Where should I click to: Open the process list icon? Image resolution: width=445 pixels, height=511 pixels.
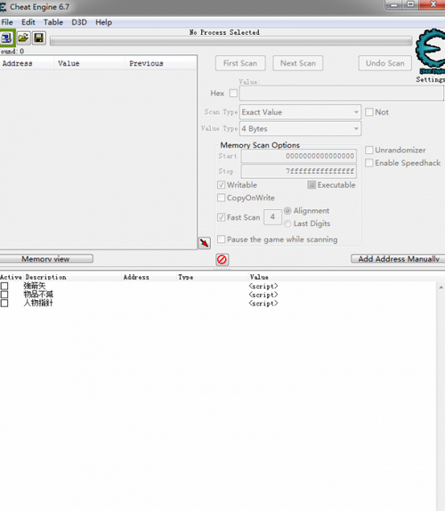tap(7, 38)
